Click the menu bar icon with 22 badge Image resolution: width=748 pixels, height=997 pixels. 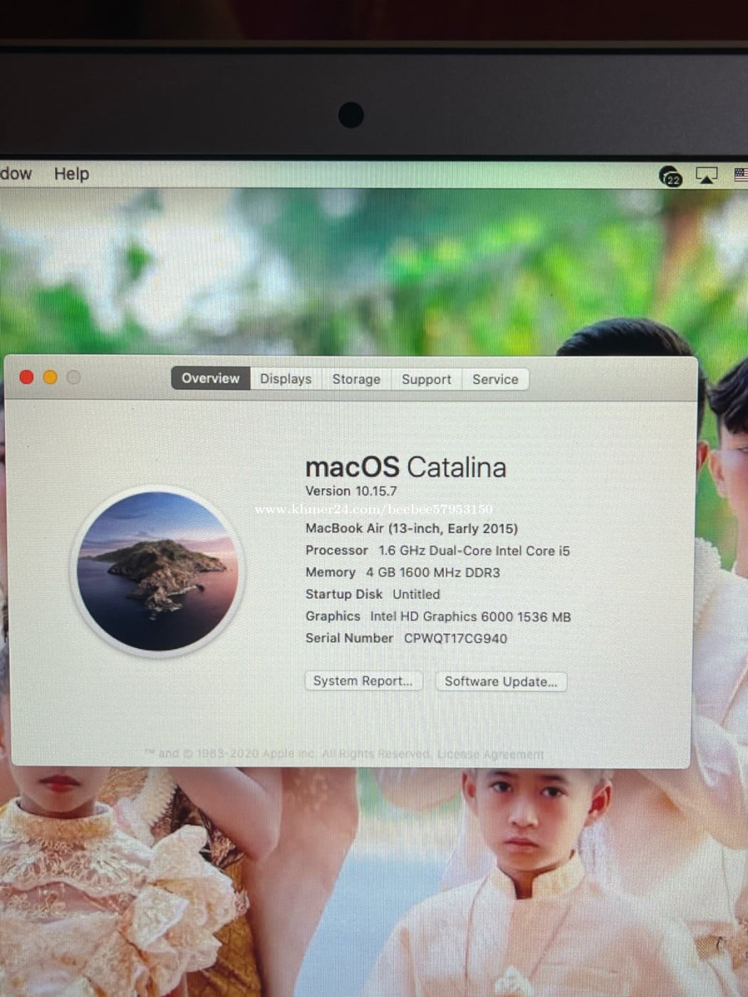tap(670, 176)
